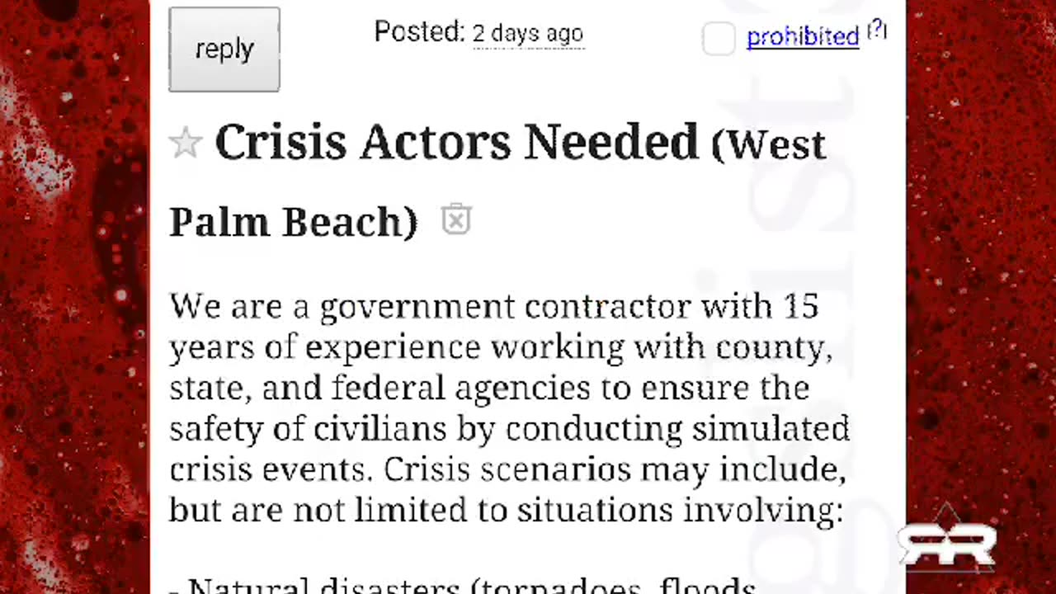Click the 'years of experience working' line
The width and height of the screenshot is (1056, 594).
(500, 347)
